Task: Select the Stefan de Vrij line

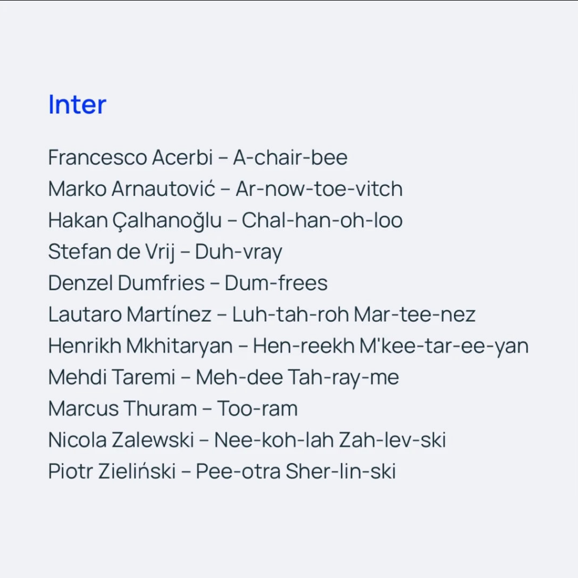Action: 165,252
